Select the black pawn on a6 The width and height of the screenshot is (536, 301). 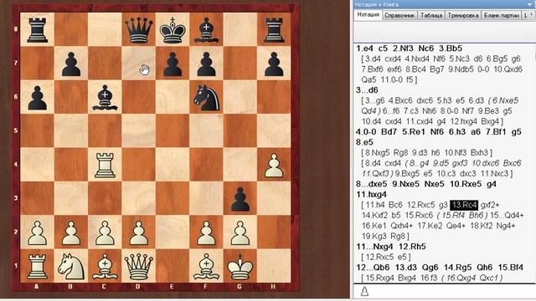point(37,98)
